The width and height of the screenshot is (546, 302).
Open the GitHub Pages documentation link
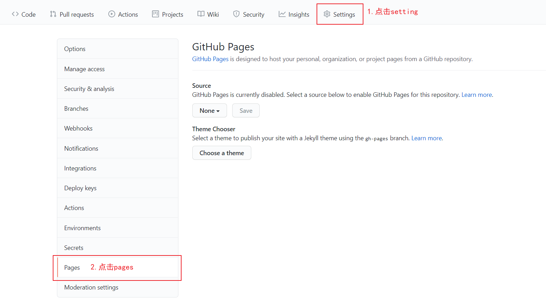210,59
